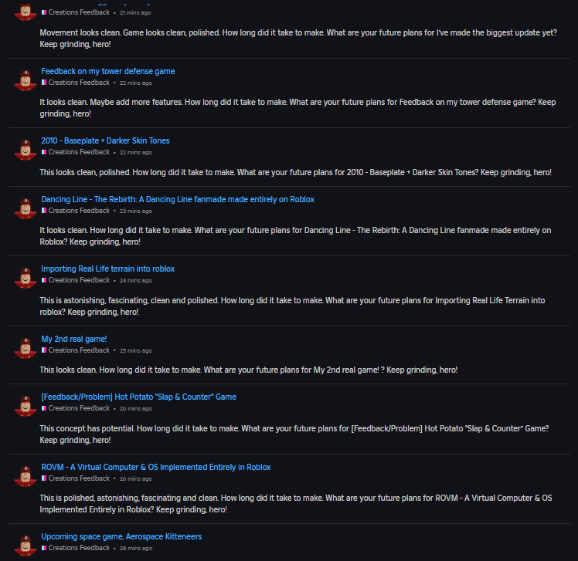Screen dimensions: 578x561
Task: Open "Upcoming space game, Aerospace Kitteneers" topic
Action: coord(121,536)
